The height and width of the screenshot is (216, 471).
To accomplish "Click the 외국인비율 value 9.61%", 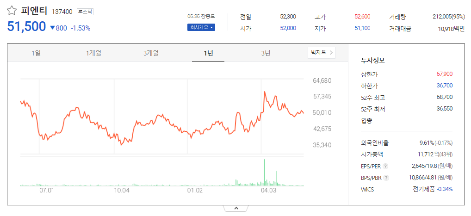I will [427, 142].
